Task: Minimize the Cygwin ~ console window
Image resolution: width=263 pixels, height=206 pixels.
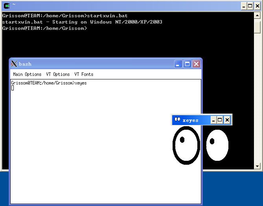Action: [x=244, y=6]
